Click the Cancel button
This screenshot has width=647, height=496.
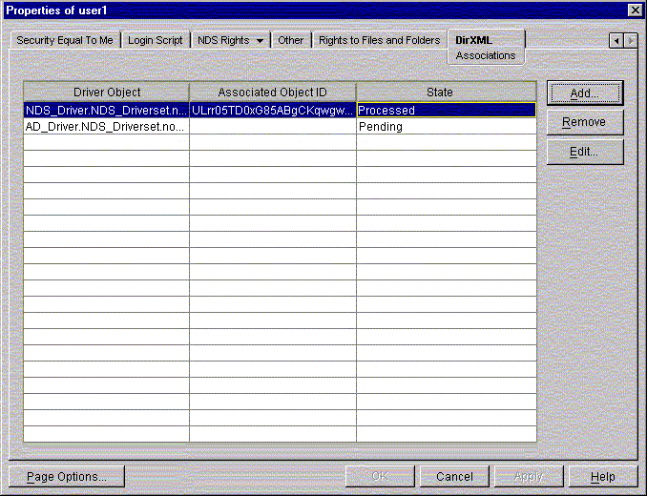coord(454,477)
